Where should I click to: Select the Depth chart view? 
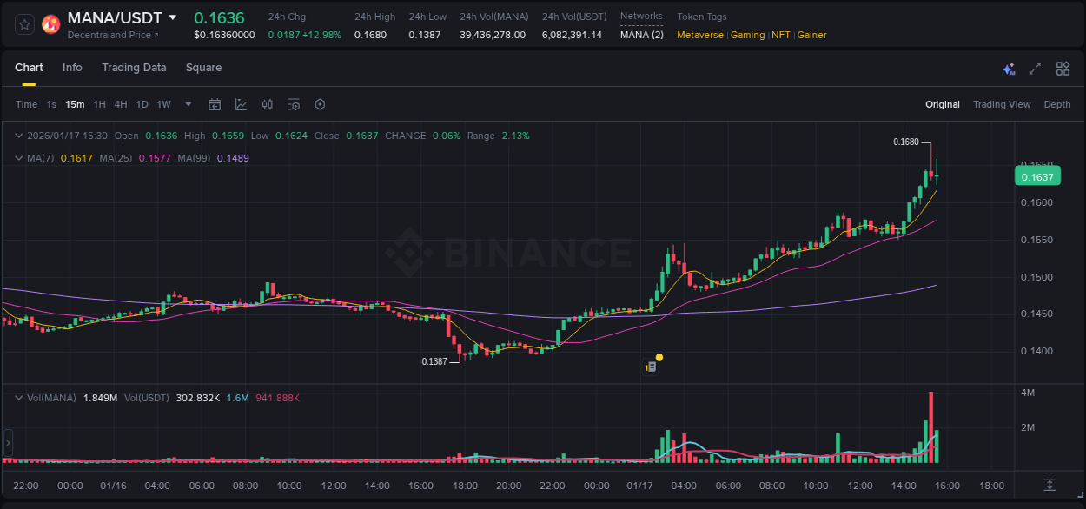[x=1057, y=104]
